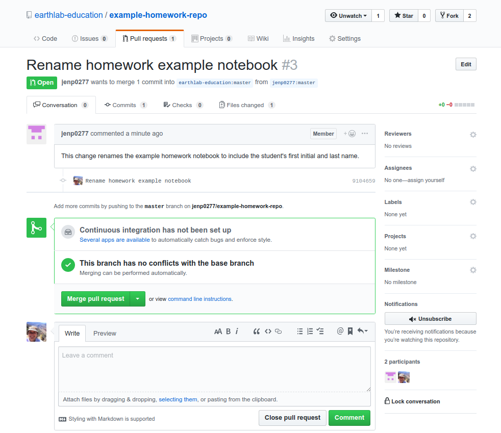Image resolution: width=501 pixels, height=433 pixels.
Task: Switch to Commits tab
Action: [126, 105]
